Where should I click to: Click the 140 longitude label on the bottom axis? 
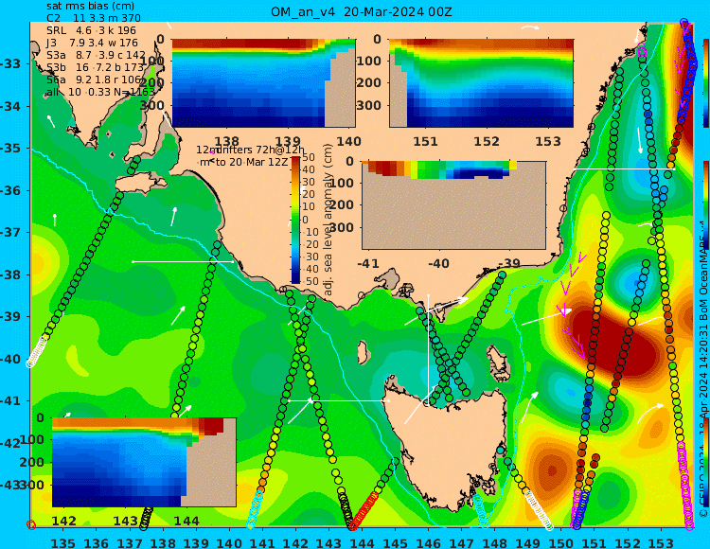pos(229,542)
